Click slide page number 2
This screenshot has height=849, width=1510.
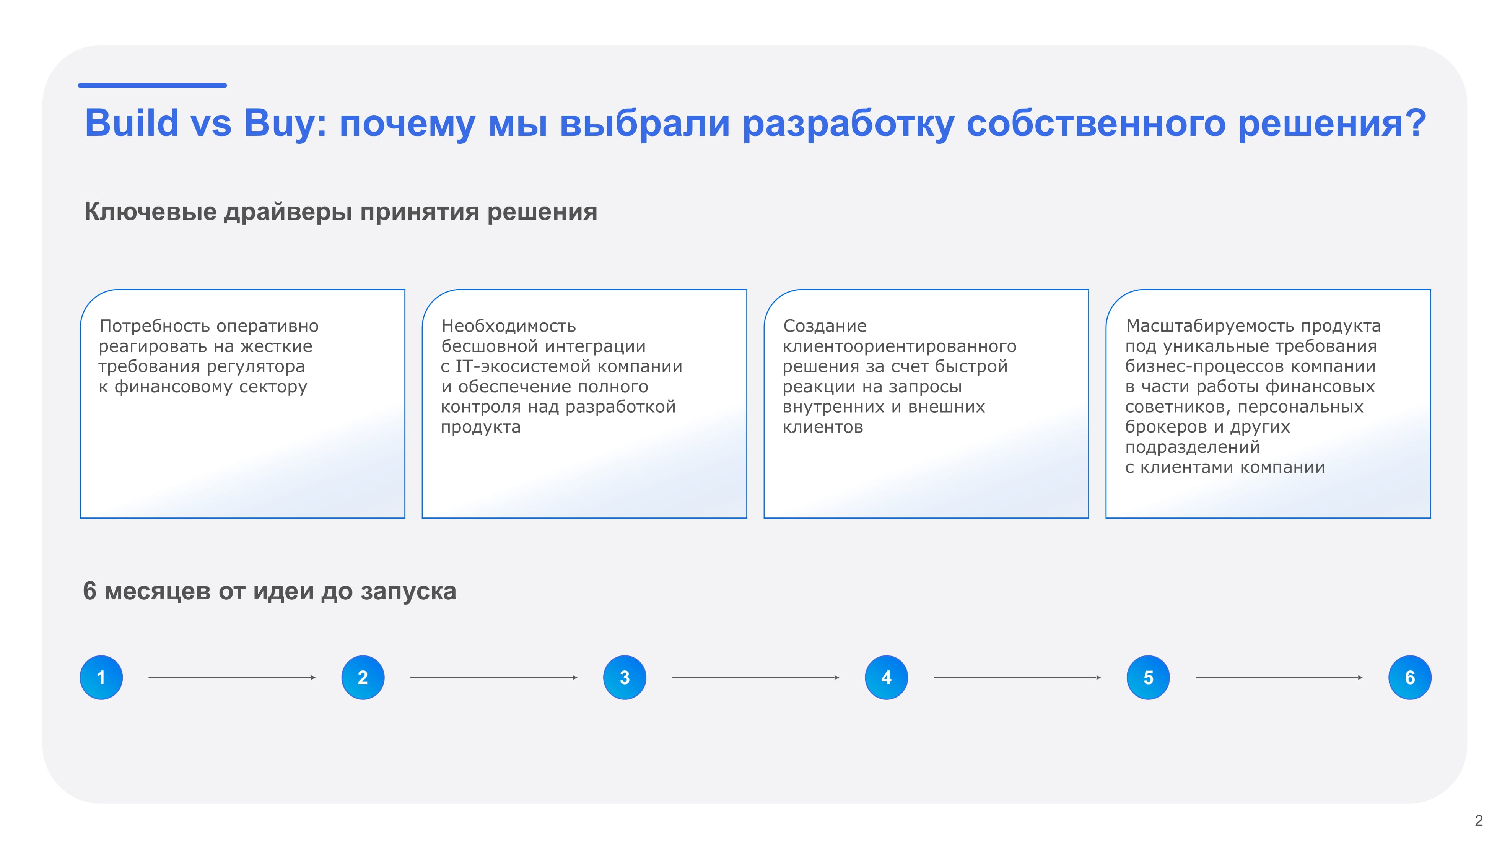click(x=1478, y=820)
